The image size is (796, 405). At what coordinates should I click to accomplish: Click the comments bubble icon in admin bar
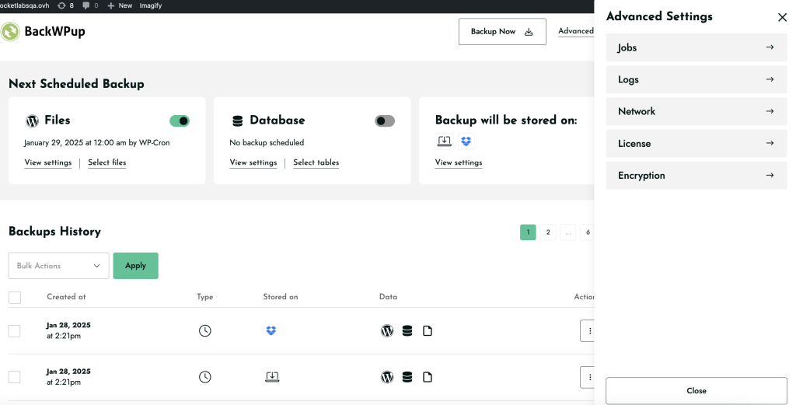pyautogui.click(x=86, y=5)
